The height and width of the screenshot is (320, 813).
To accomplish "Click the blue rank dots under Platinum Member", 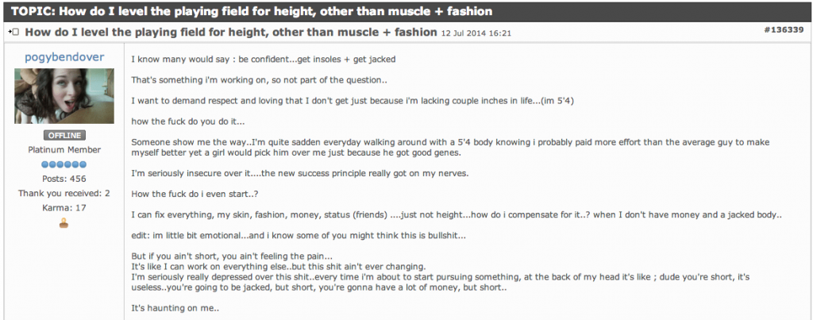I will pyautogui.click(x=64, y=164).
